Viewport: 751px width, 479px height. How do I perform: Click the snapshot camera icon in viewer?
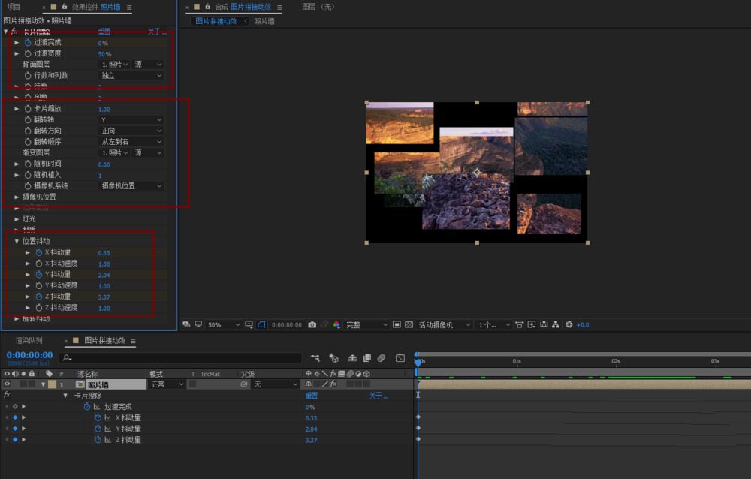pyautogui.click(x=312, y=324)
